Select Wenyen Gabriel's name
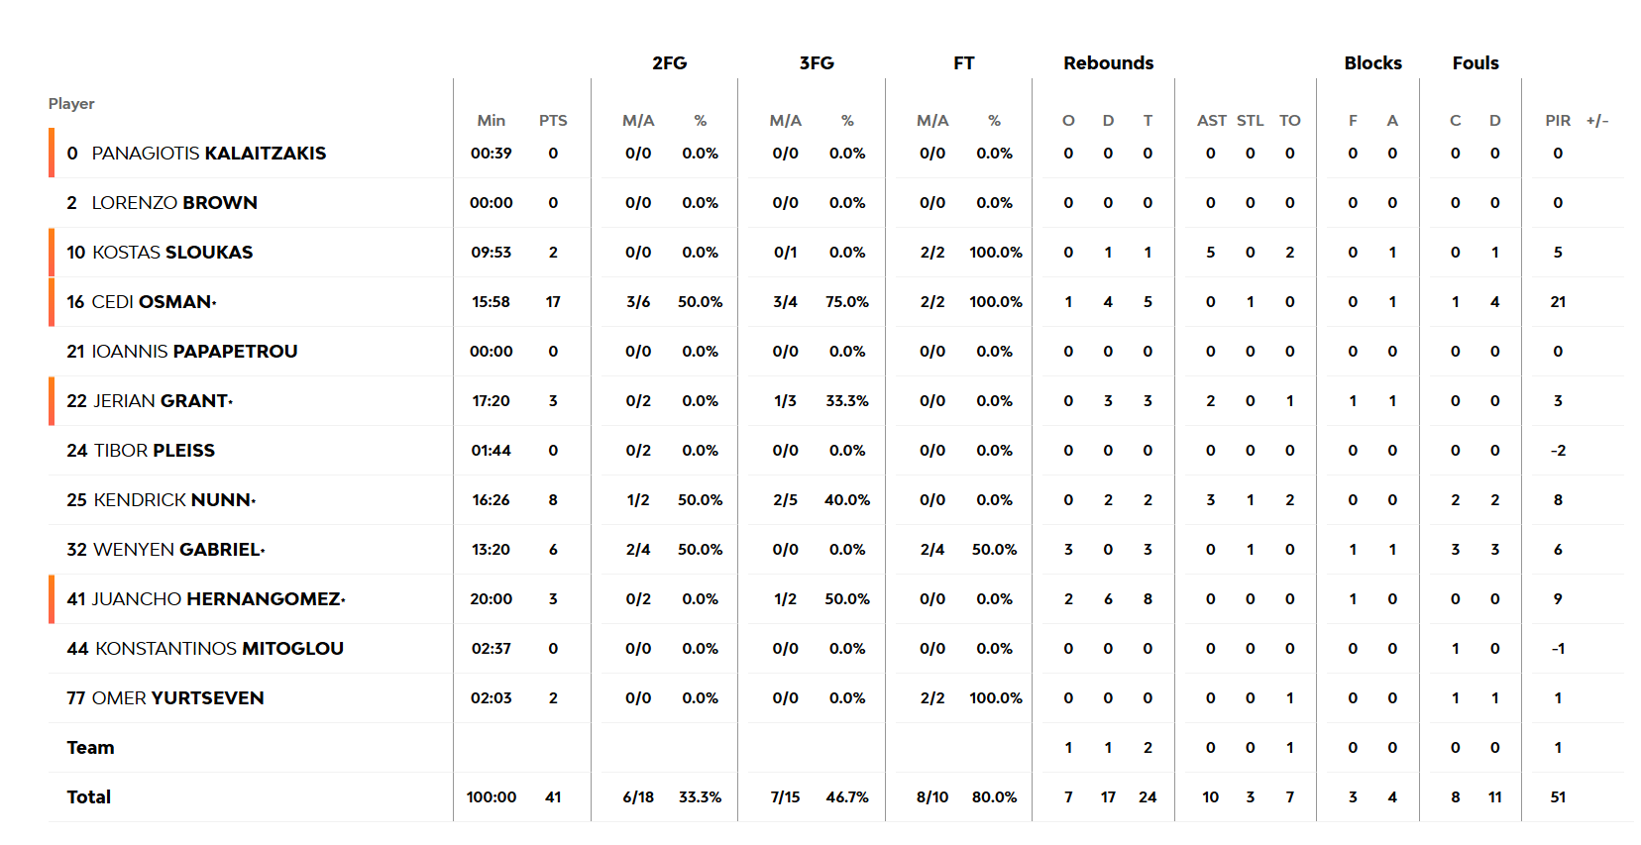The width and height of the screenshot is (1641, 845). (176, 550)
